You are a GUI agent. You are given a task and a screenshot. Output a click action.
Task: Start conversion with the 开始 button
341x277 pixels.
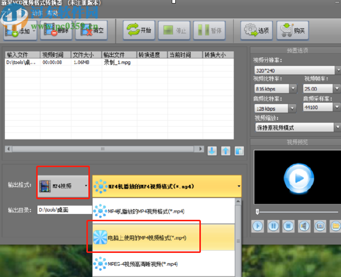(x=139, y=30)
